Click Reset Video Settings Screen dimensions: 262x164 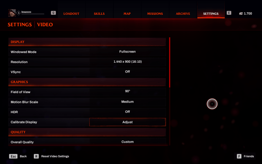coord(55,156)
